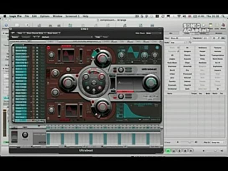Screen dimensions: 228x171
Task: Click the Spotlight search icon in menu bar
Action: click(x=223, y=16)
